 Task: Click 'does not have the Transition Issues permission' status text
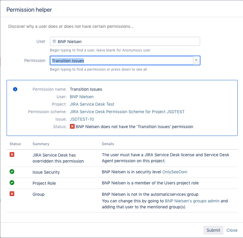(x=134, y=127)
